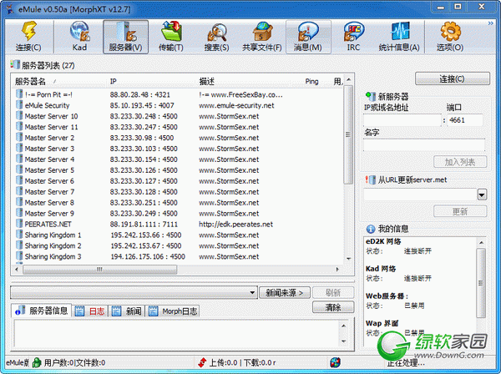Sort by the IP column header
Image resolution: width=501 pixels, height=374 pixels.
[151, 82]
